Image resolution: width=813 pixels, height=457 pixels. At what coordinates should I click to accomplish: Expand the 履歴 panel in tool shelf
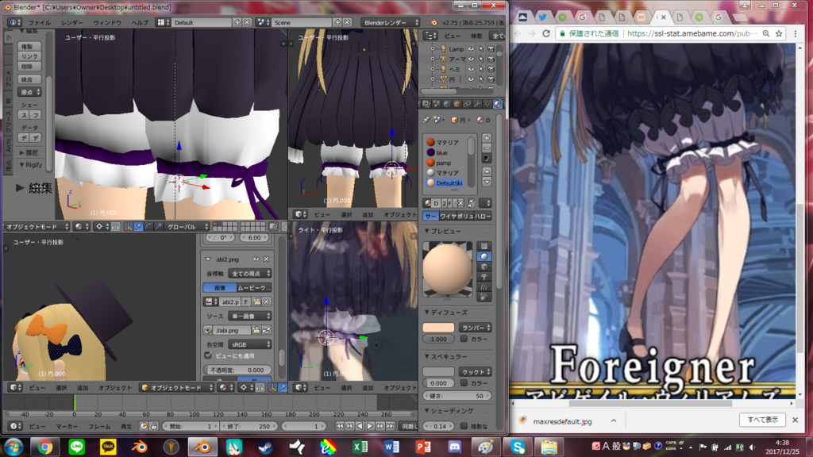tap(29, 152)
